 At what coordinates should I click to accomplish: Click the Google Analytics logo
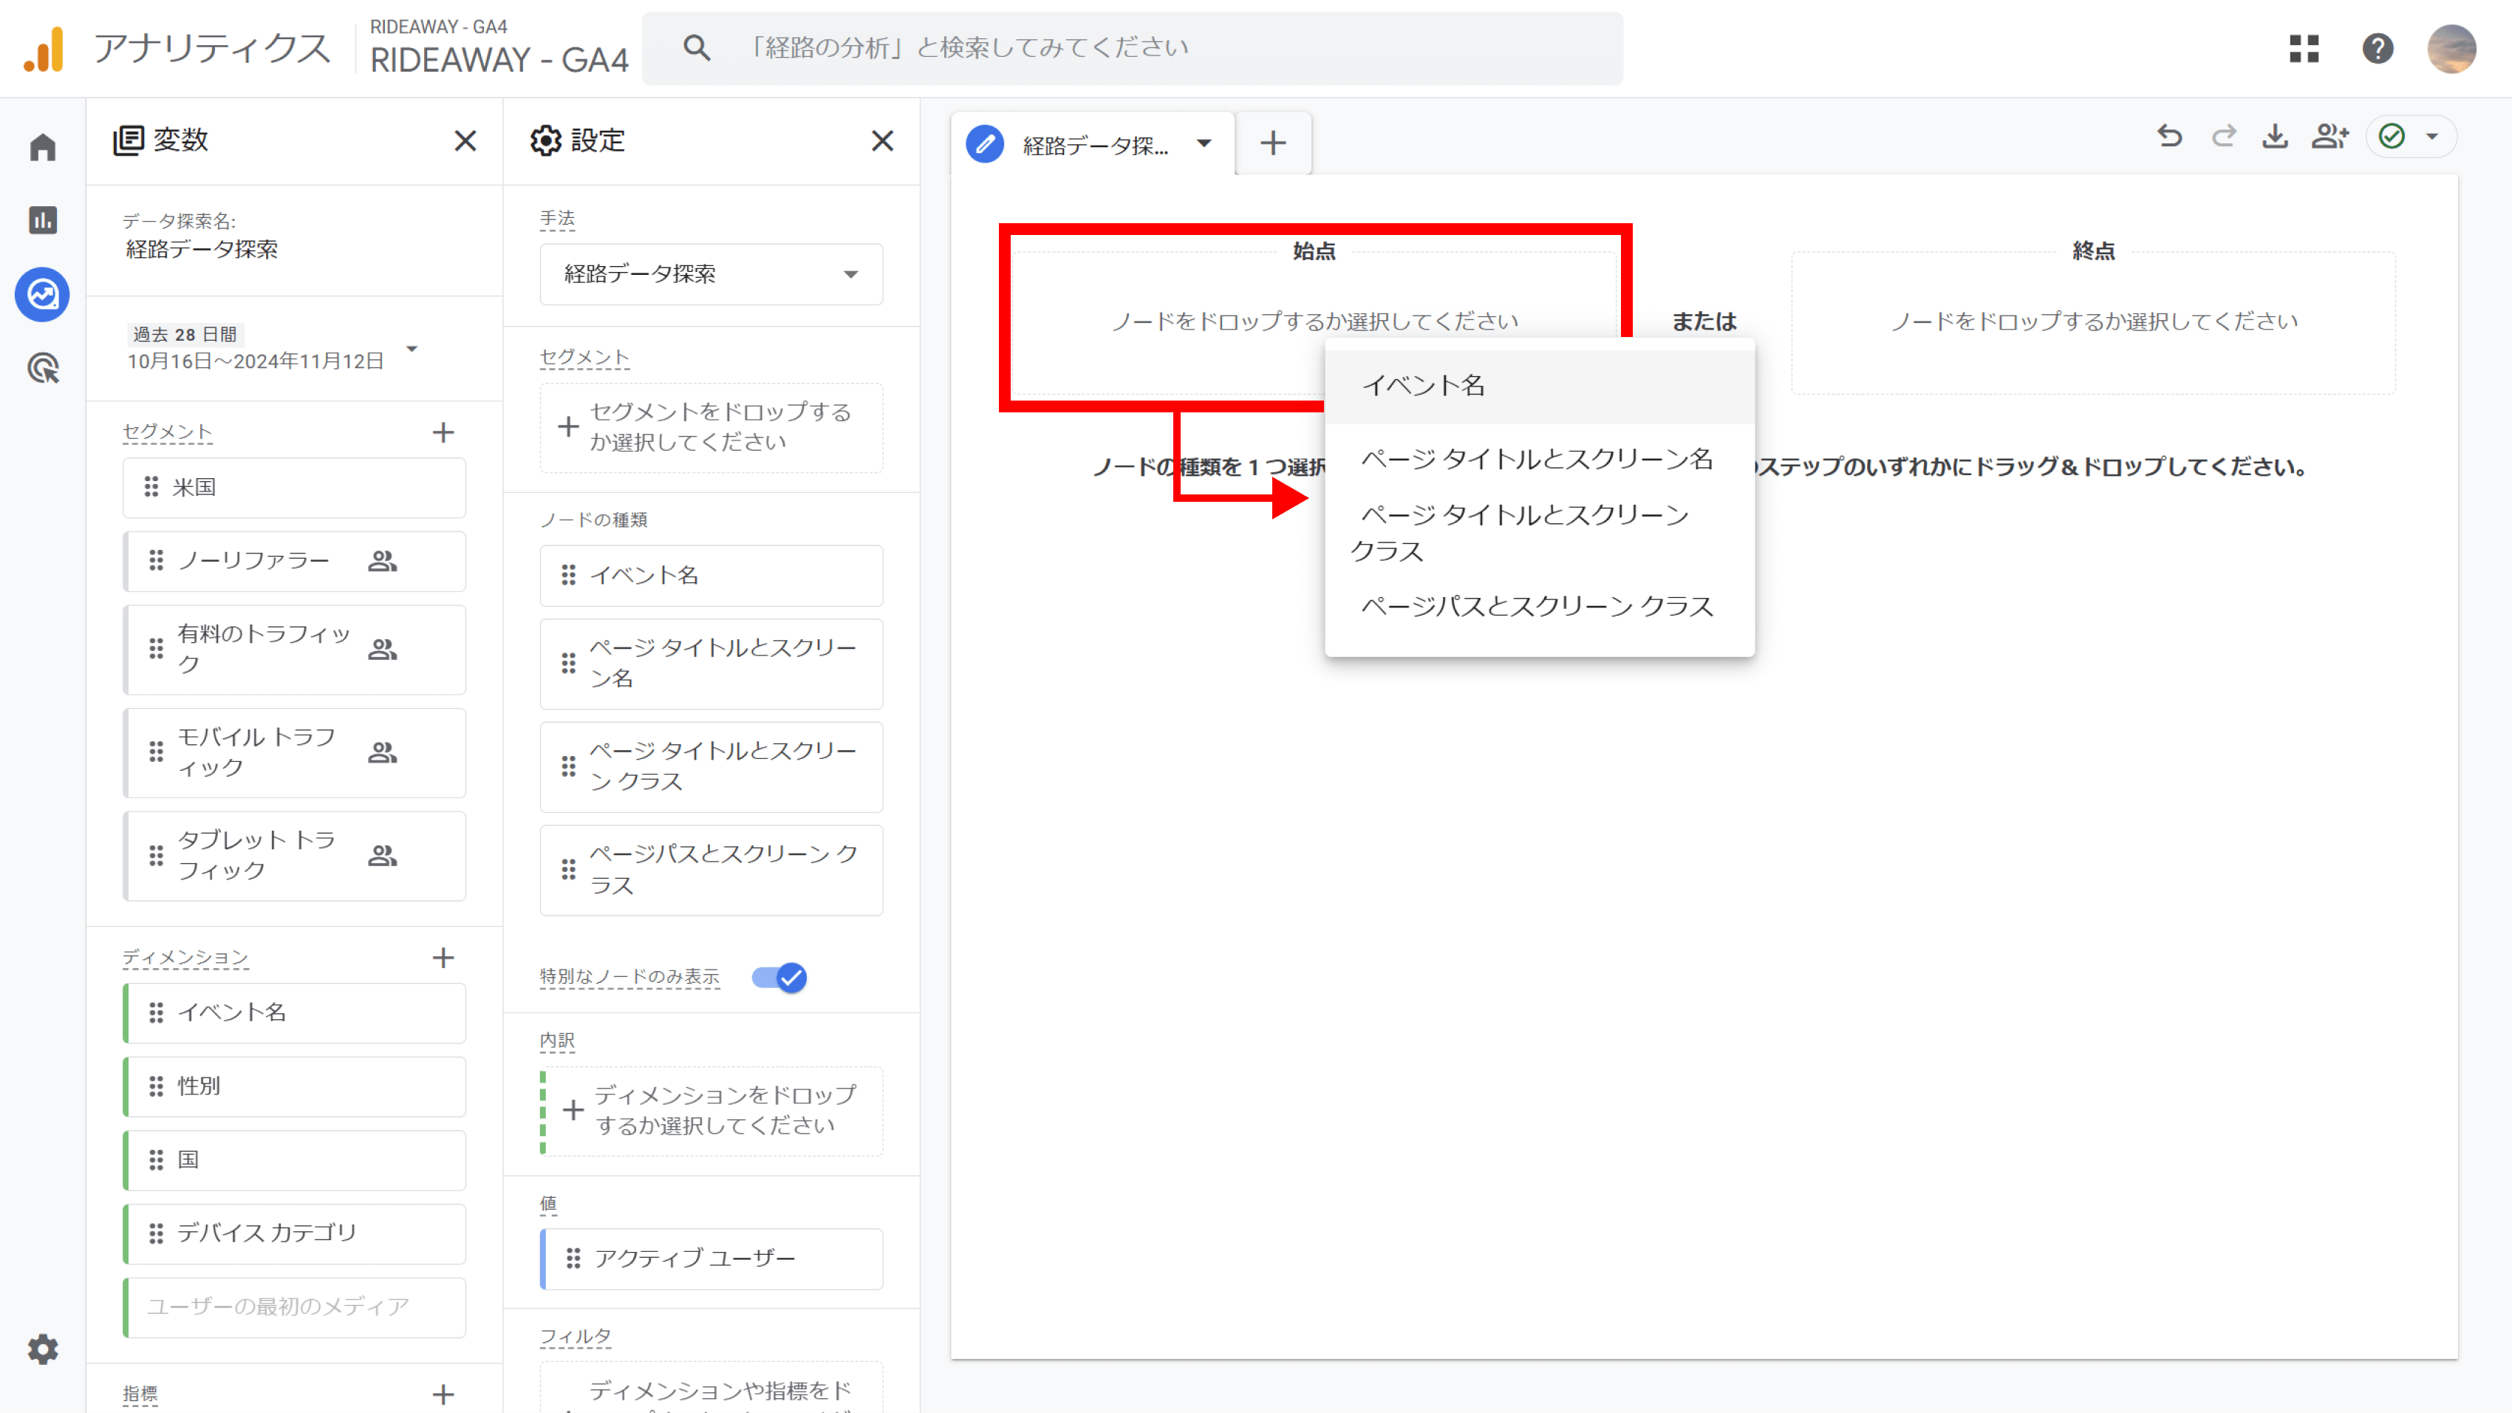tap(44, 49)
